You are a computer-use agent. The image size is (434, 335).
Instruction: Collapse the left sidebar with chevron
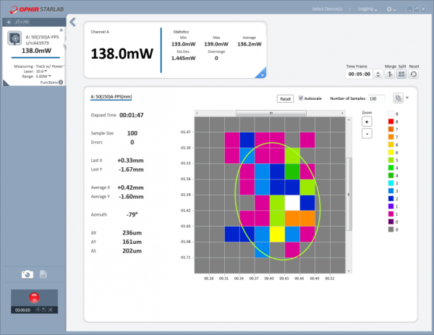point(72,23)
